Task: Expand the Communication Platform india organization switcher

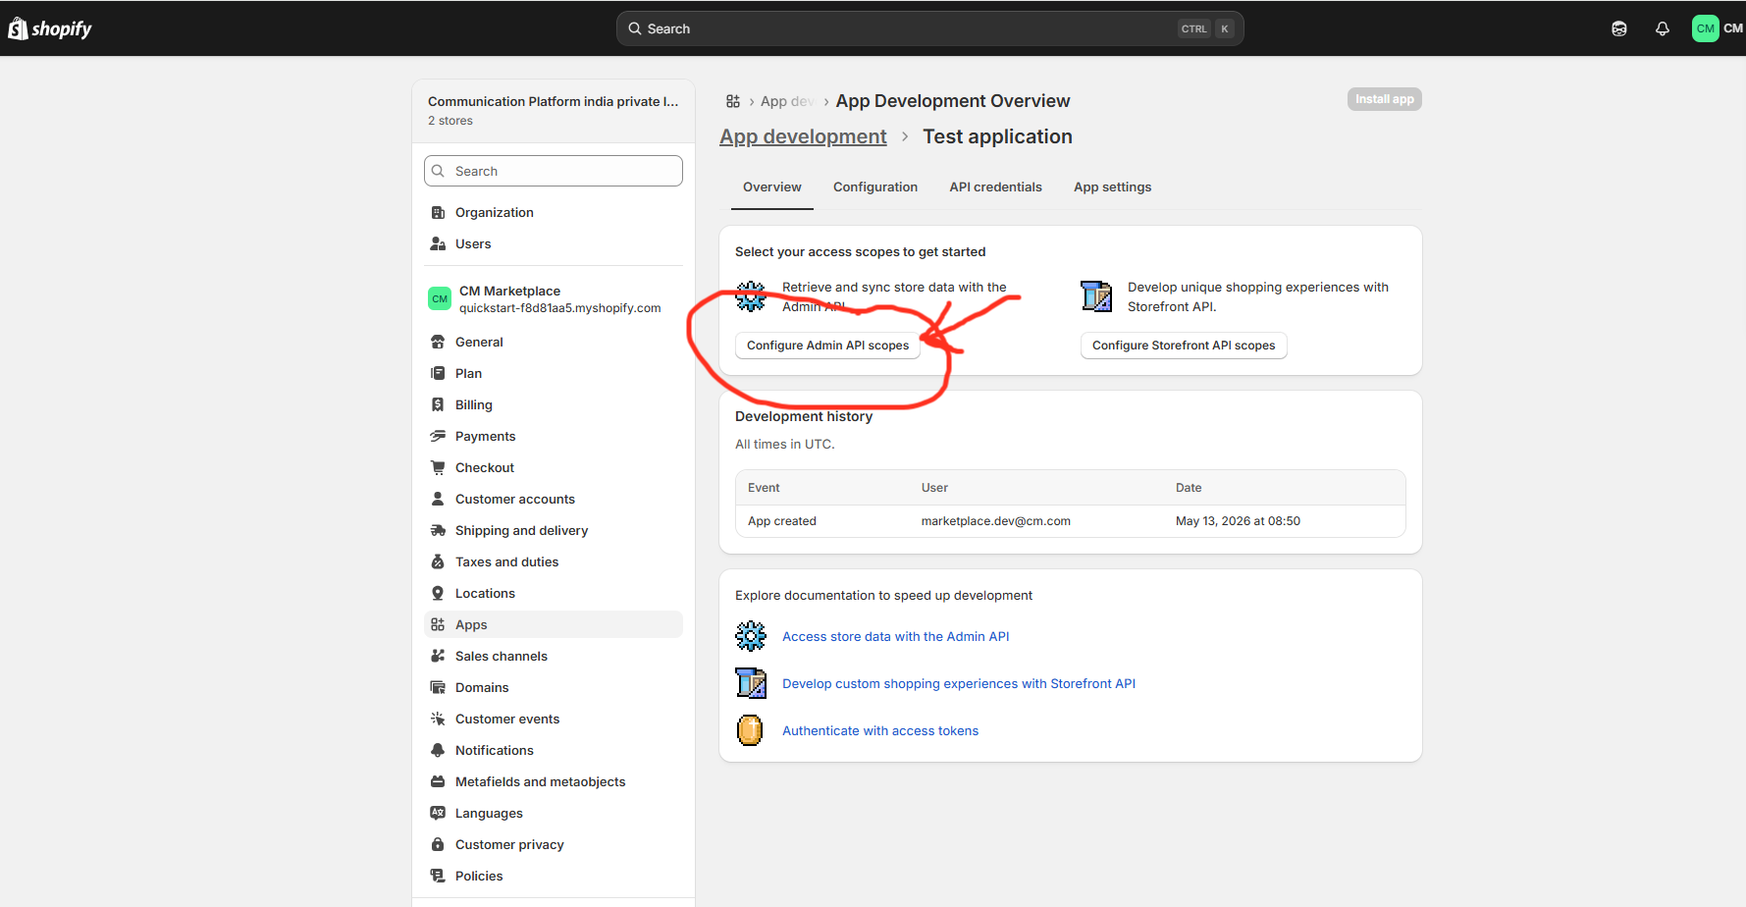Action: click(x=554, y=110)
